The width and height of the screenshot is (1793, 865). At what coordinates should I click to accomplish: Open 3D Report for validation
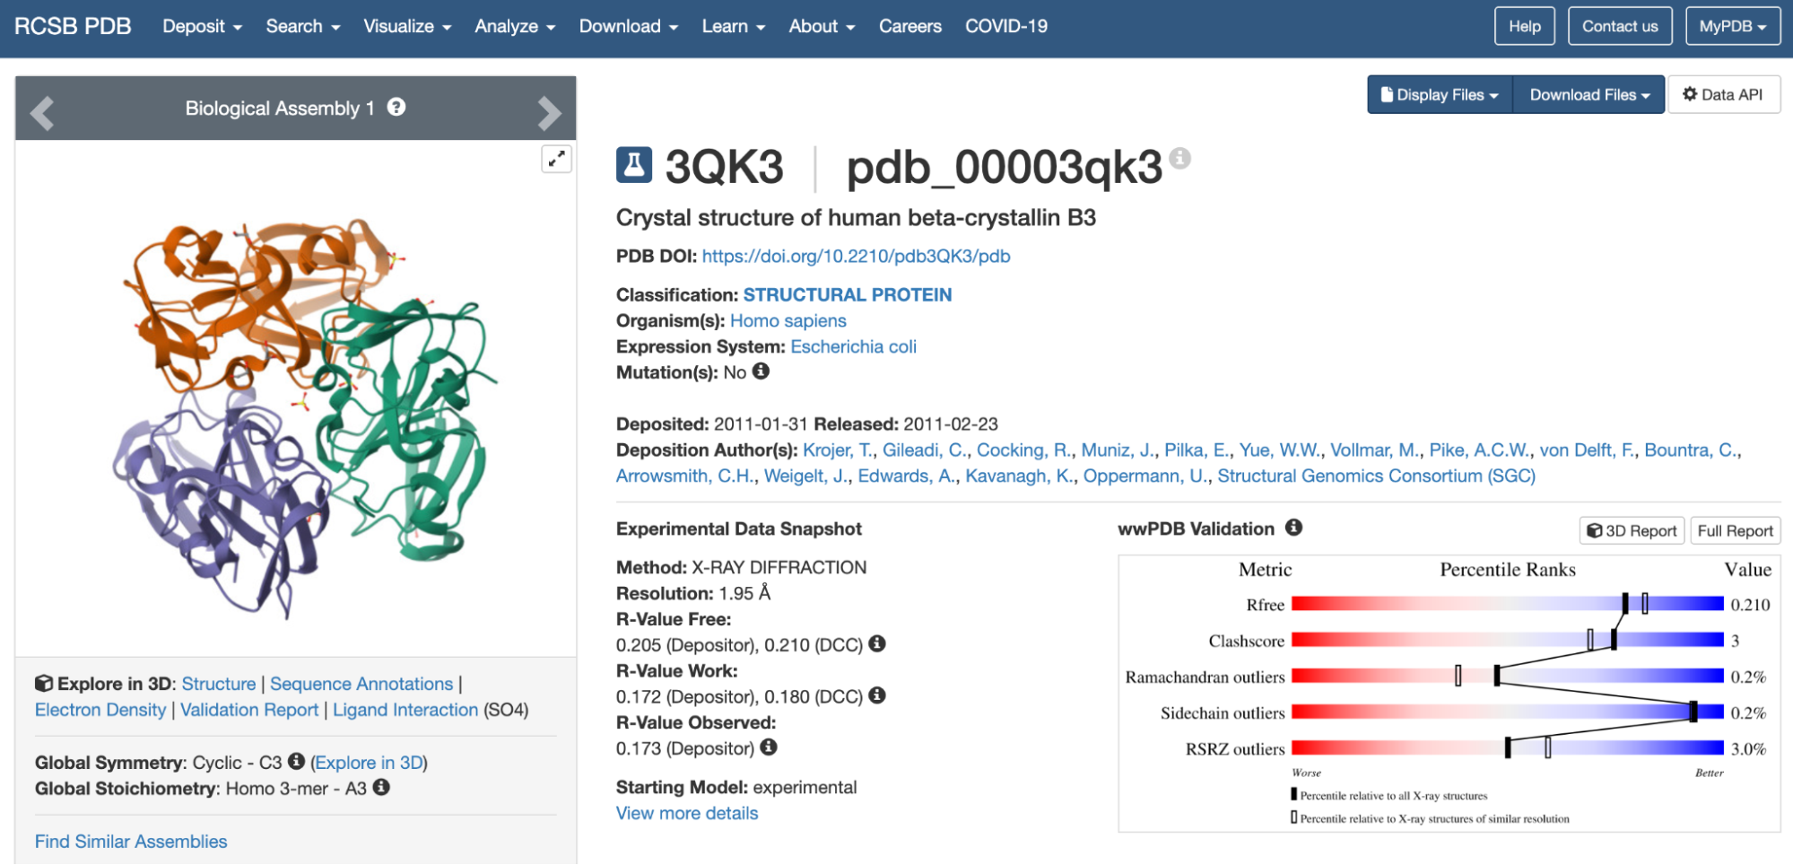coord(1632,530)
